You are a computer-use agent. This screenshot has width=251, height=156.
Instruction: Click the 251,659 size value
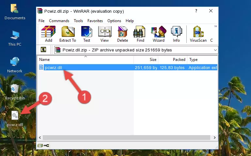[146, 67]
